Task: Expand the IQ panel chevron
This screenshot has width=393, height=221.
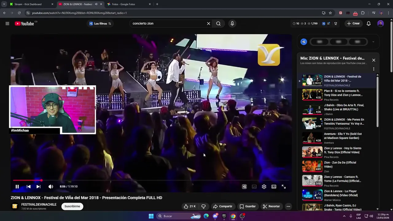Action: 373,42
